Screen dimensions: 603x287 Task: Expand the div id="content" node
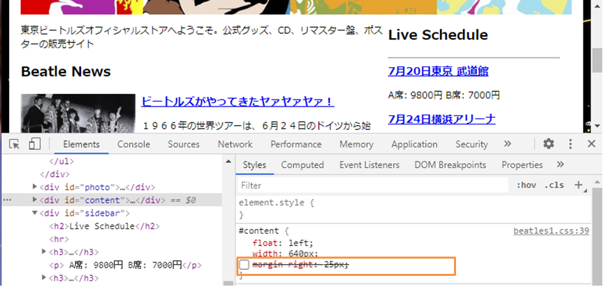click(35, 200)
